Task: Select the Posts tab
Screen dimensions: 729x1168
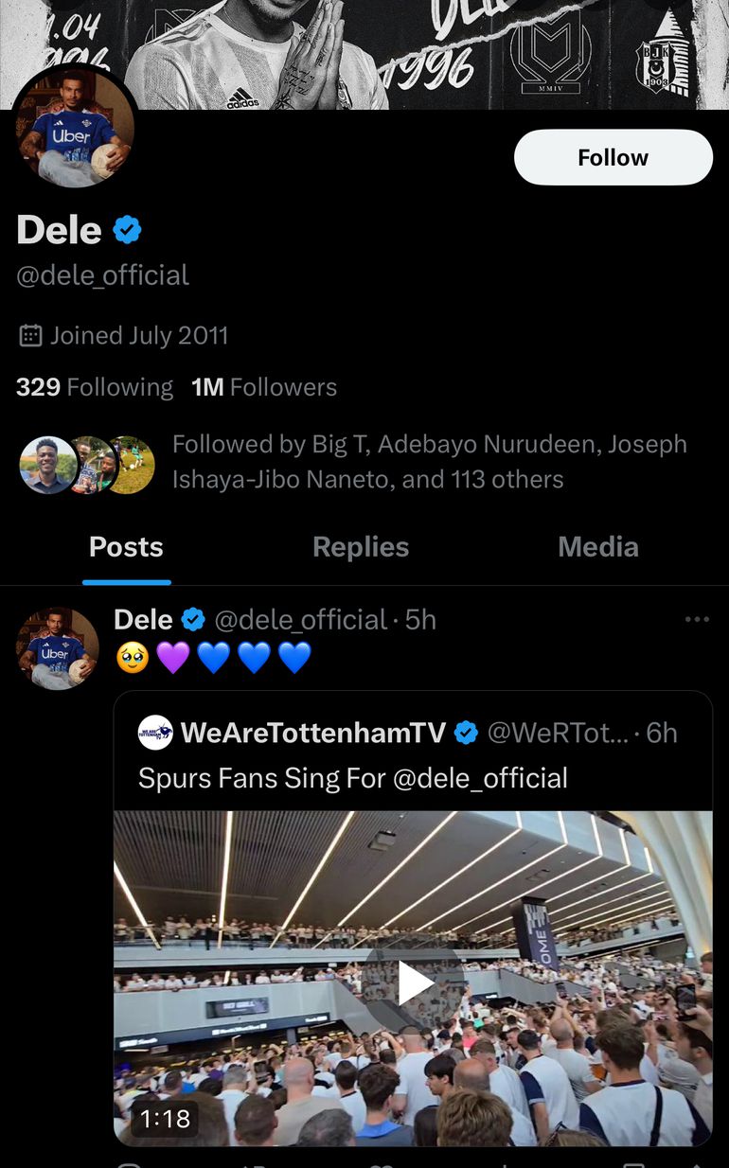Action: (x=126, y=547)
